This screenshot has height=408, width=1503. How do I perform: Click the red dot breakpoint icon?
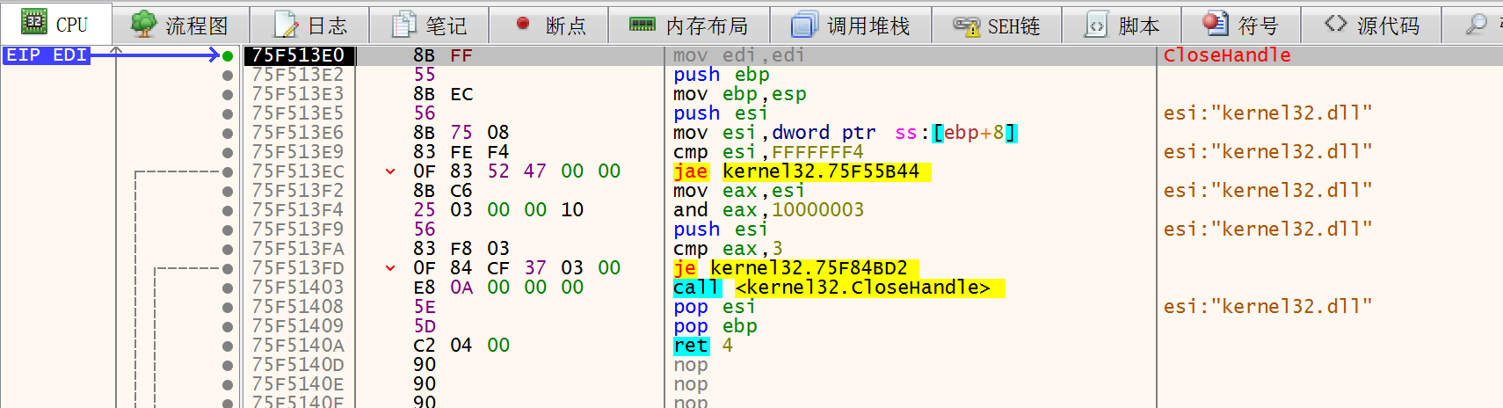pos(523,24)
